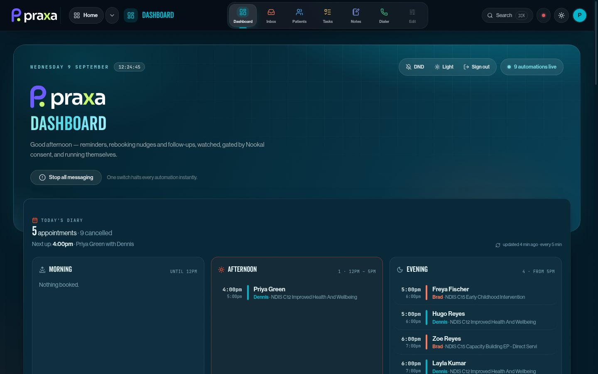Click the dashboard grid icon beside DASHBOARD title
598x374 pixels.
131,15
